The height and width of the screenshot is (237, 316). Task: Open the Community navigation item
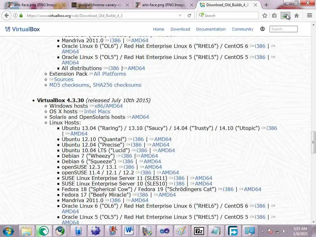[243, 29]
